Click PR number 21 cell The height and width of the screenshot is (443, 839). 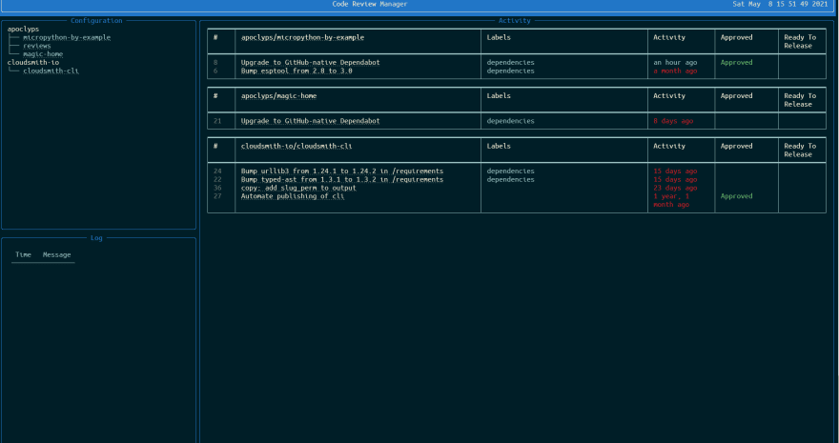[217, 121]
